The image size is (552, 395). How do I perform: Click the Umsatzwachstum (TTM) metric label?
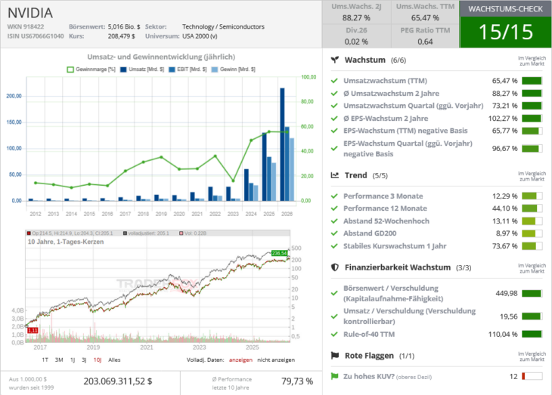click(385, 81)
